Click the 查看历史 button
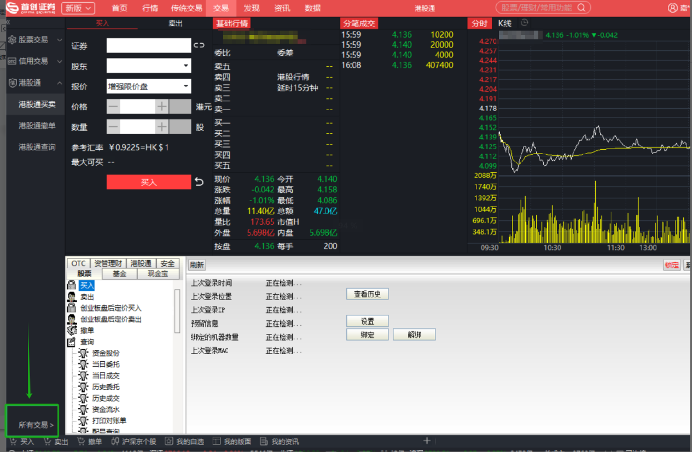 click(367, 294)
